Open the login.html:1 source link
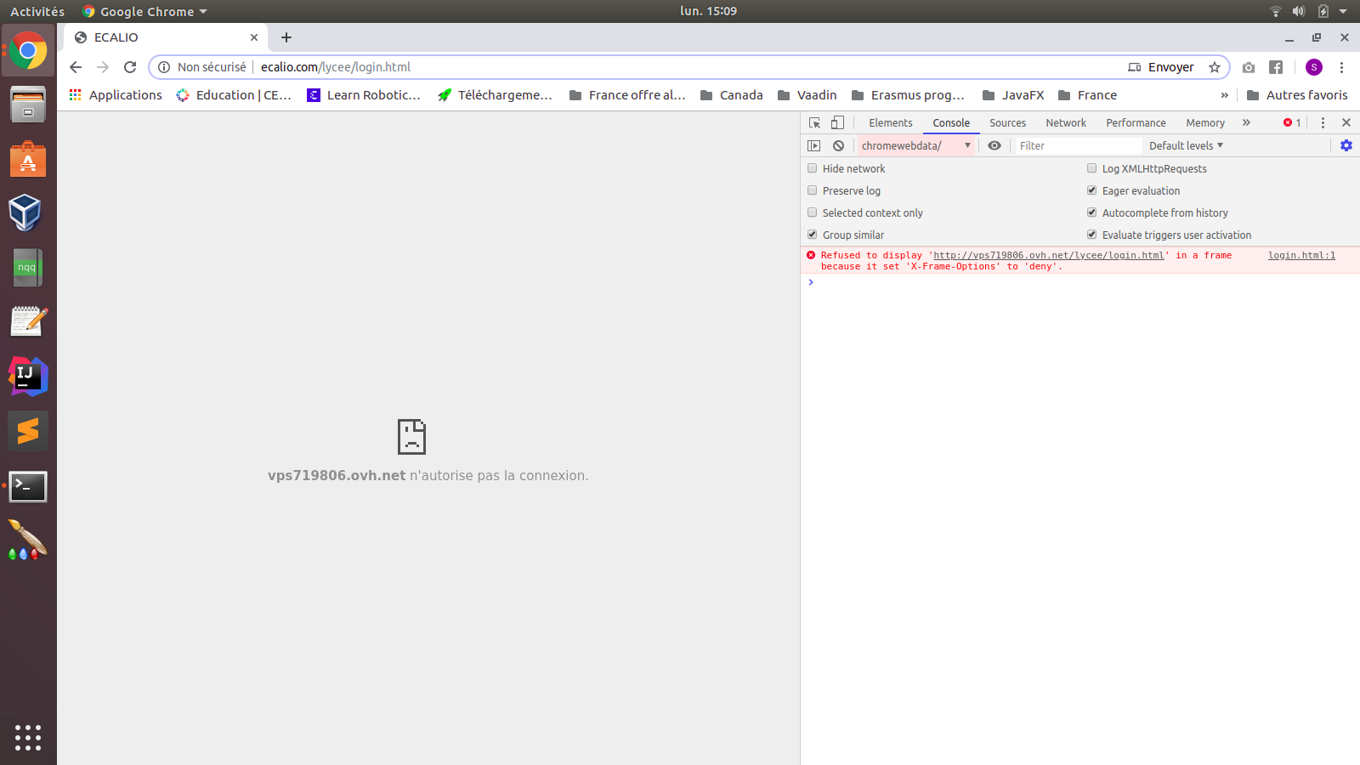The image size is (1360, 765). [x=1301, y=255]
